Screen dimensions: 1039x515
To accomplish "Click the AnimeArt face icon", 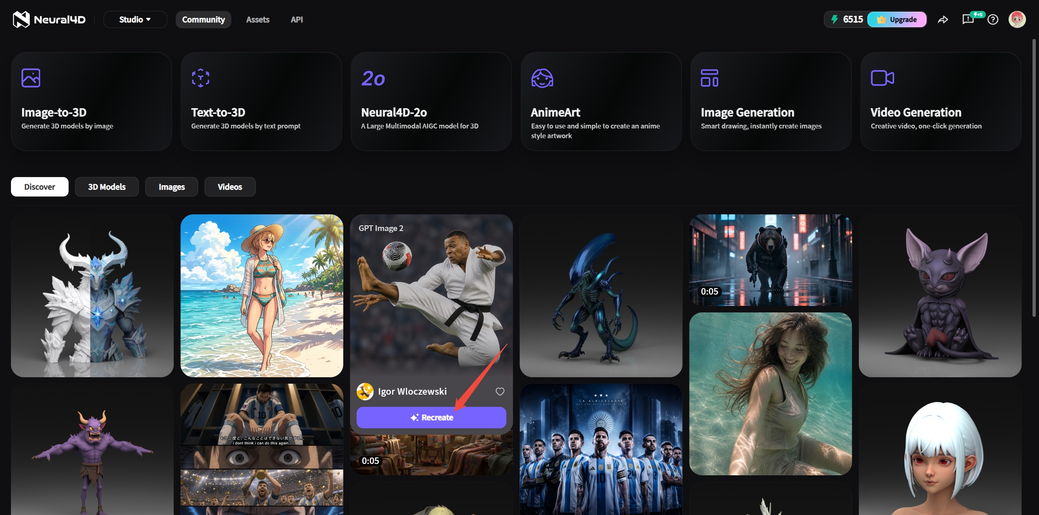I will click(x=542, y=78).
